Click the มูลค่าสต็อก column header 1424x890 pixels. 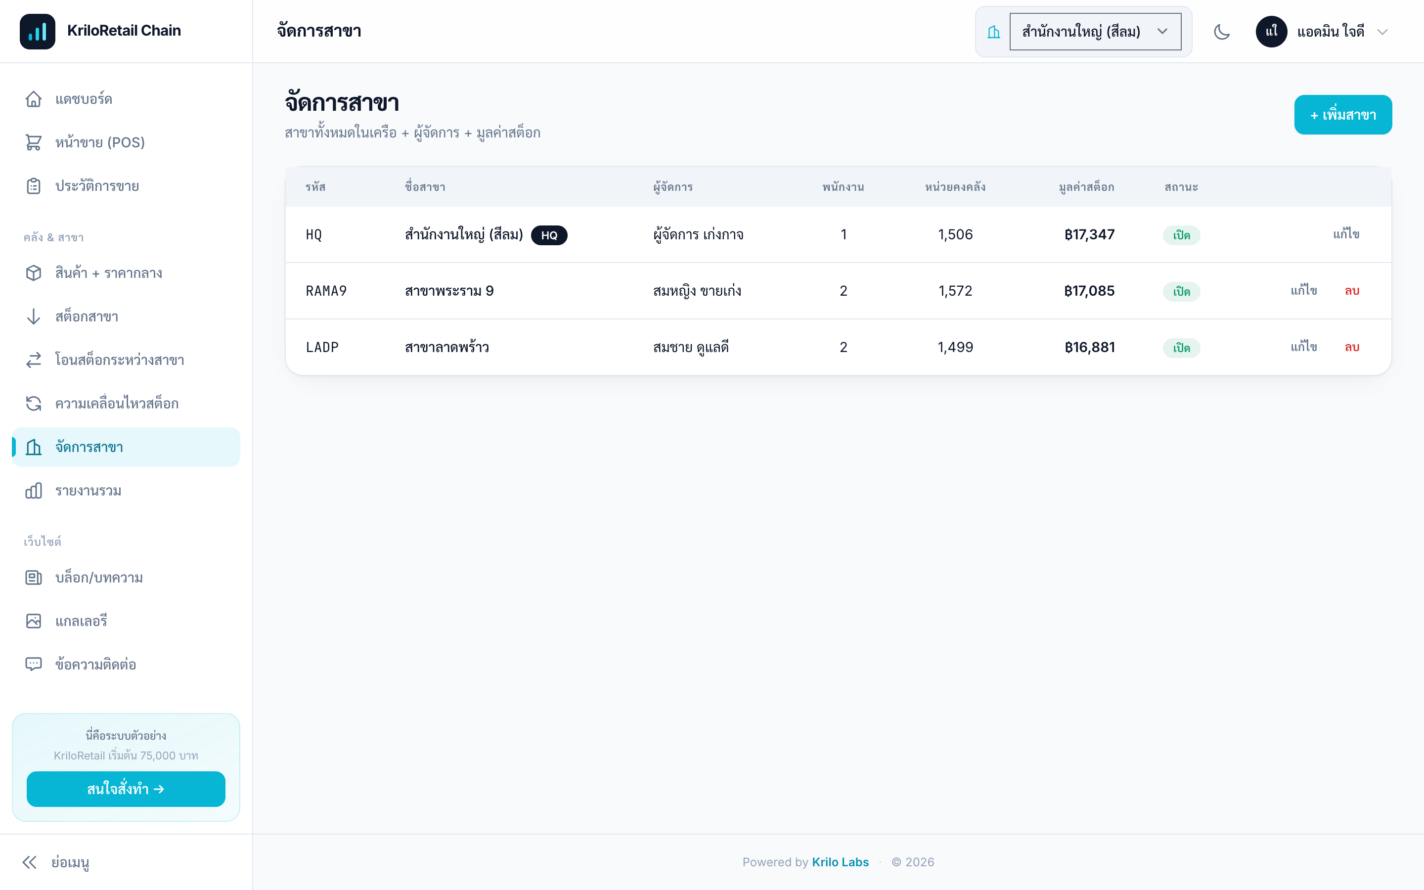coord(1086,187)
